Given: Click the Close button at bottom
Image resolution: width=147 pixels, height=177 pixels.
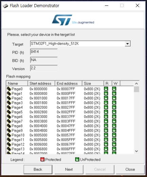Looking at the screenshot, I should (x=130, y=170).
